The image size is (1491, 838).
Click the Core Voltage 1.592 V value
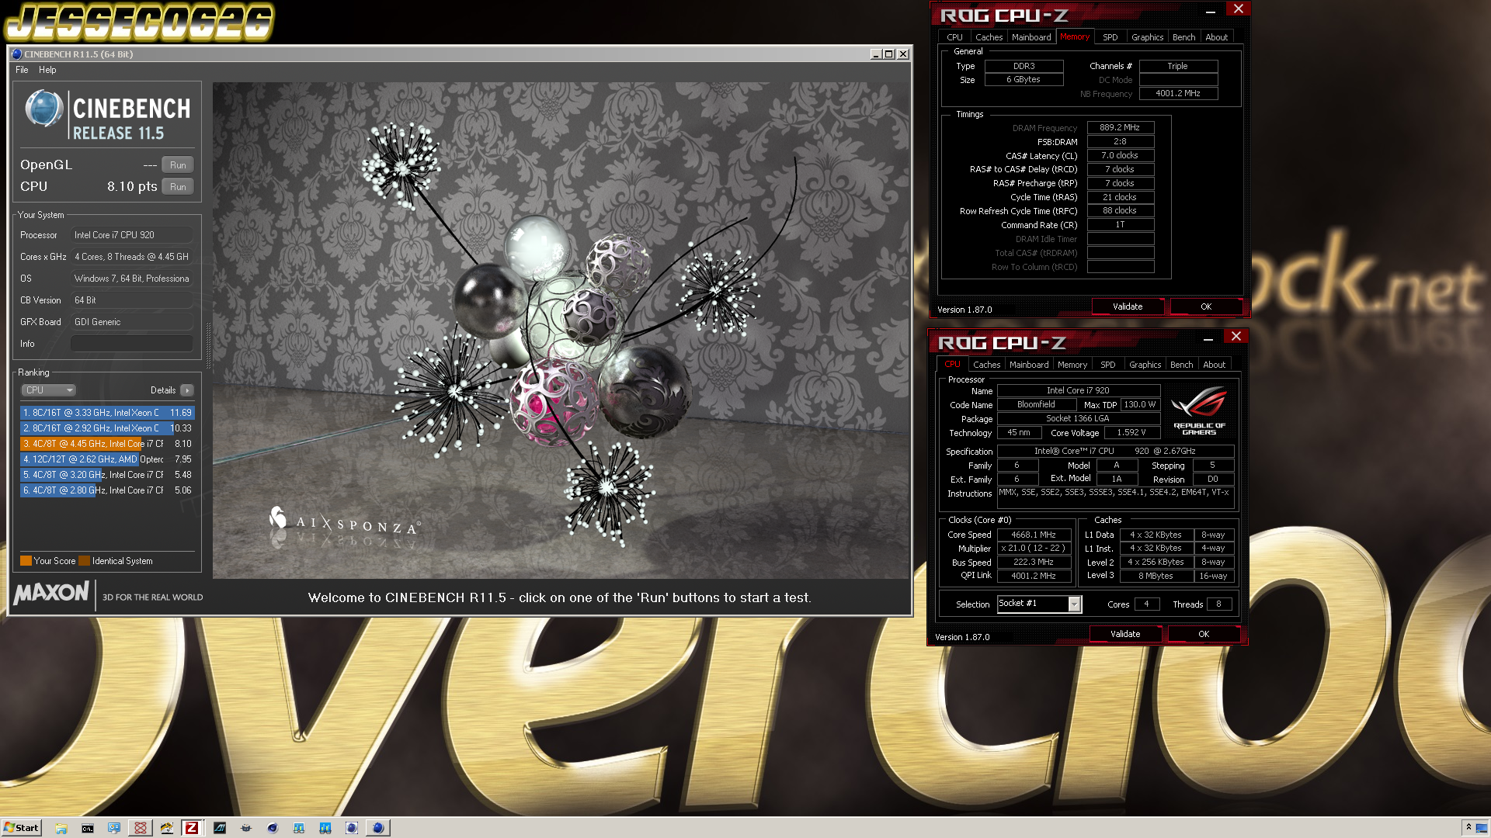click(1131, 433)
